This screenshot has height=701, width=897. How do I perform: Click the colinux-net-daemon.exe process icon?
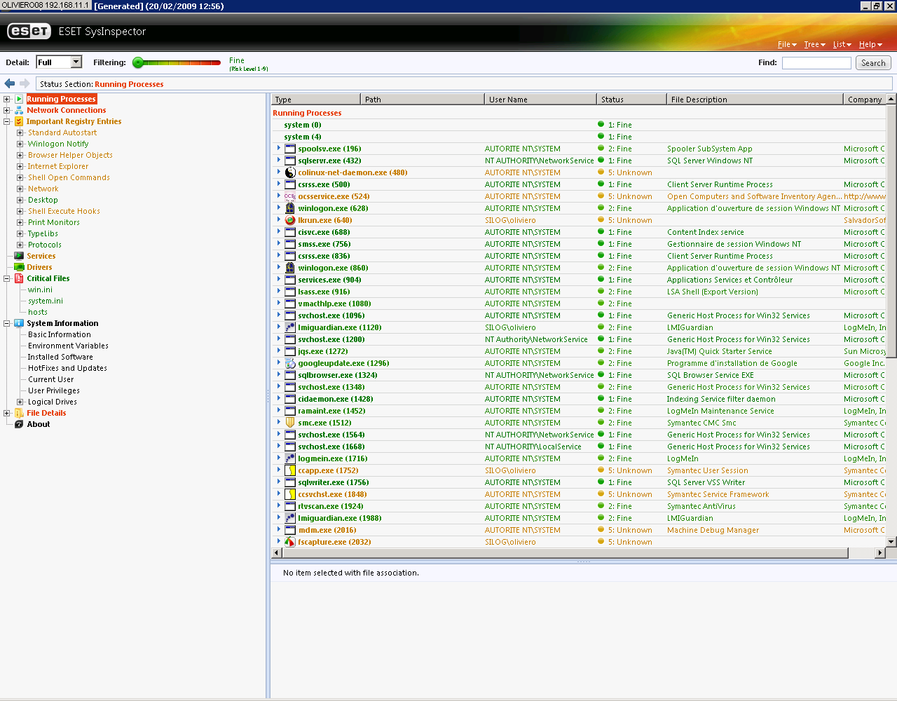tap(290, 172)
